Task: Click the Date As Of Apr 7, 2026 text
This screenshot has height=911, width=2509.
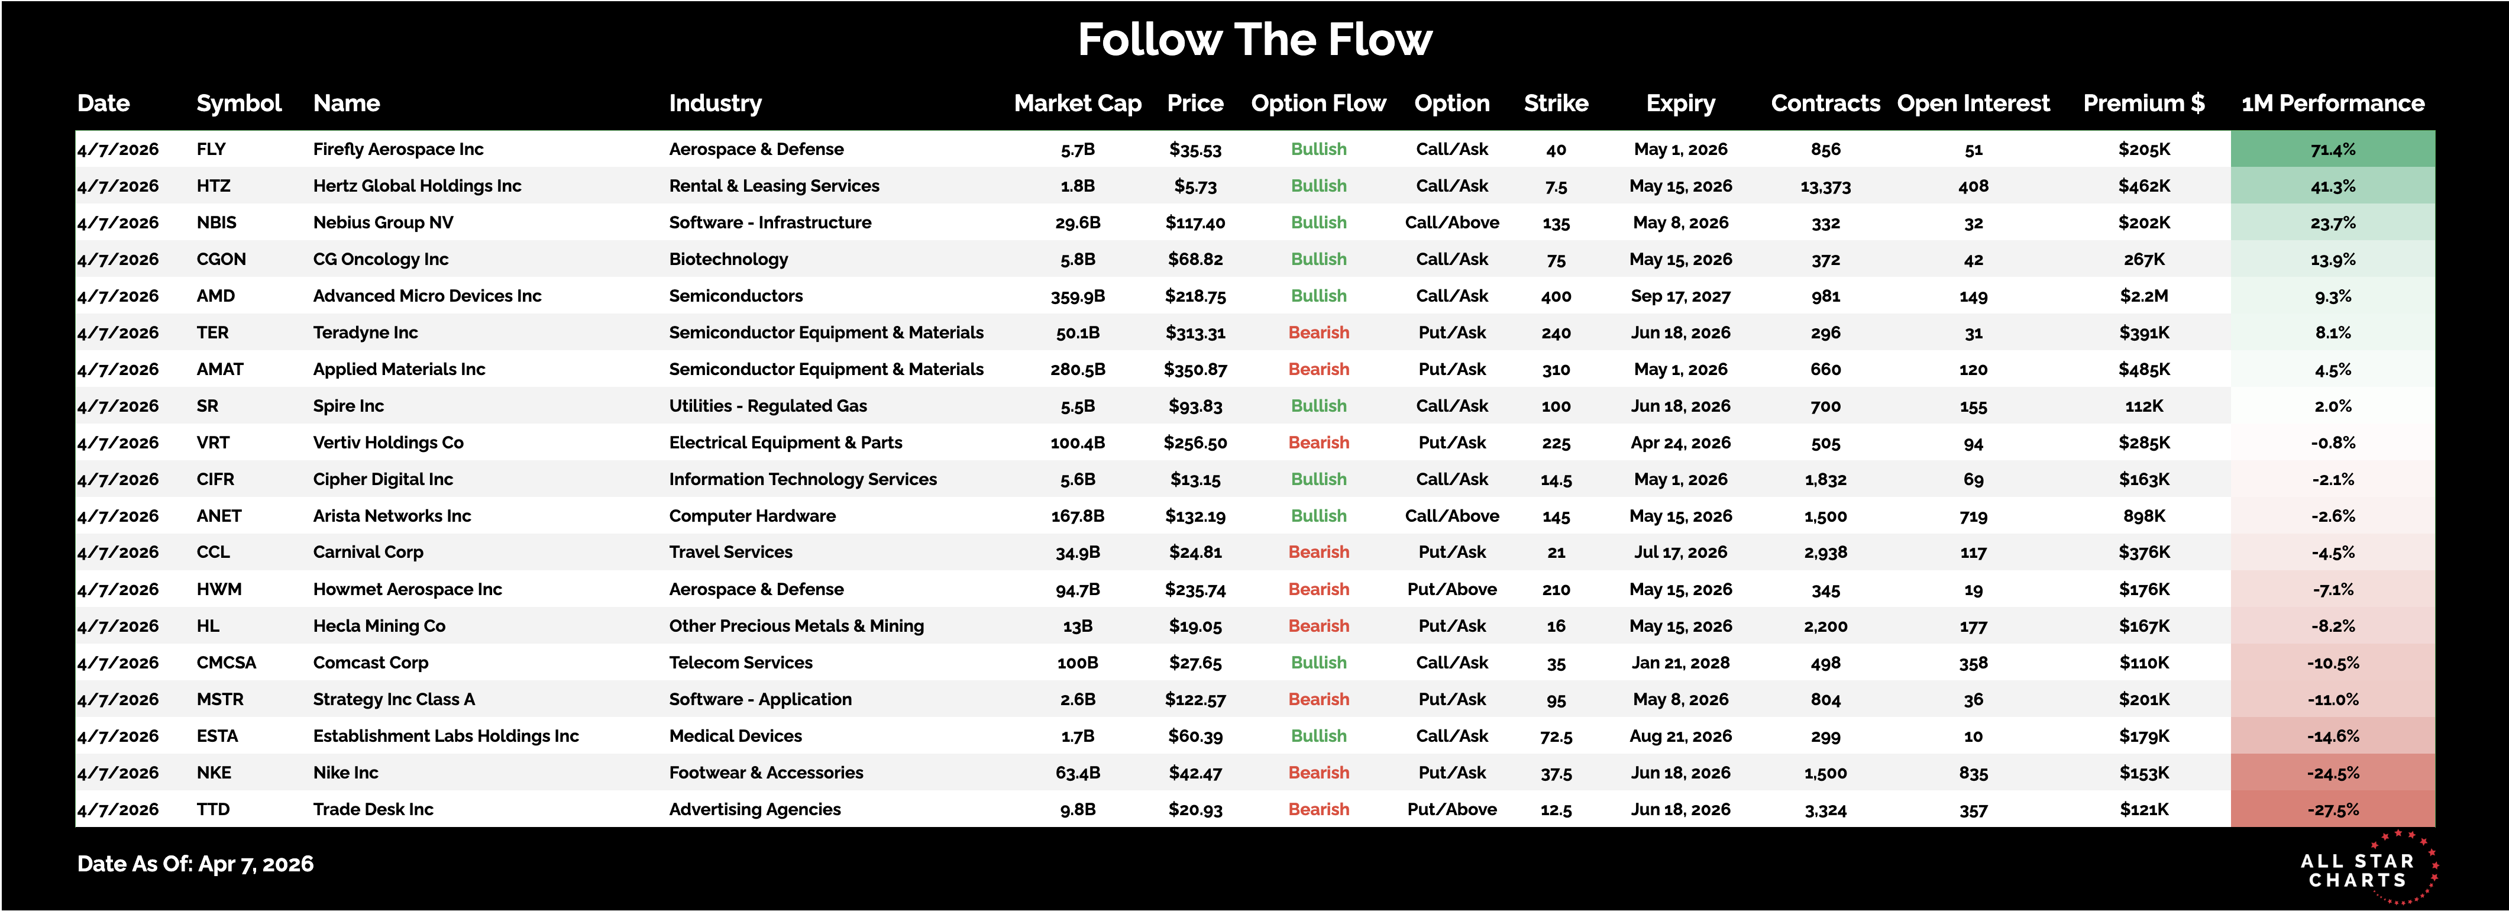Action: tap(195, 864)
